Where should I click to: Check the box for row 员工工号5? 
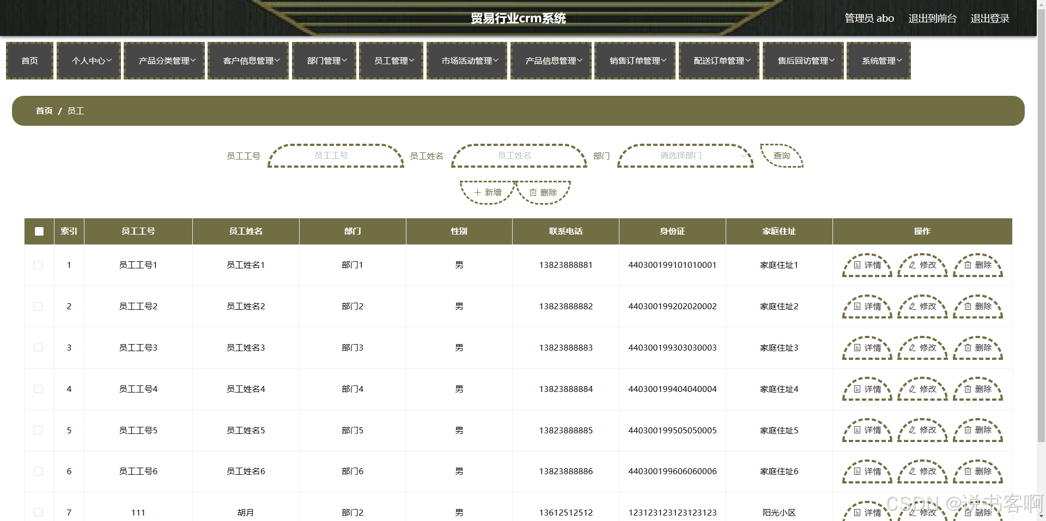38,430
